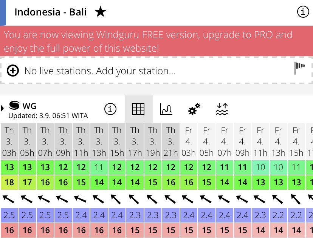Open forecast settings gears icon
313x238 pixels.
click(194, 109)
